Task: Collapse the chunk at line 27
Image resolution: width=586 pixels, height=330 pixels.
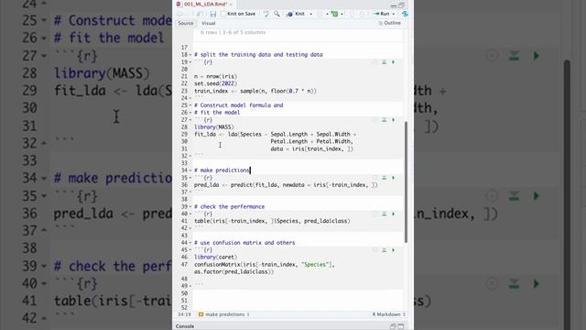Action: (190, 120)
